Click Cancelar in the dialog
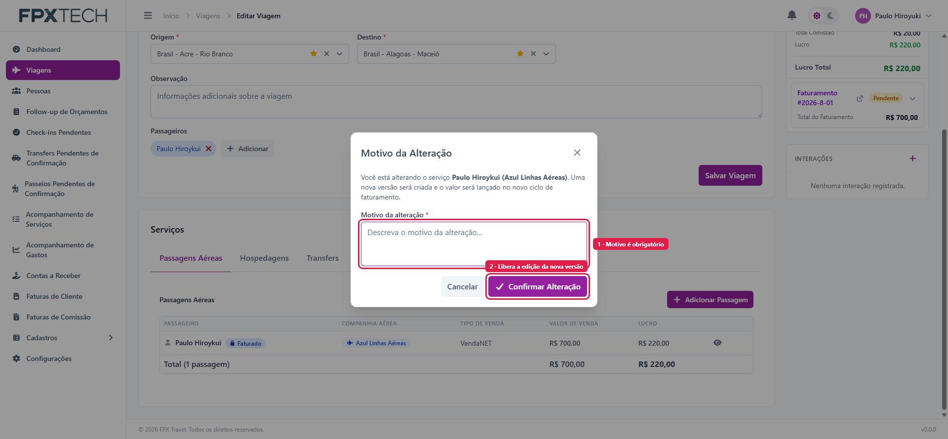This screenshot has height=439, width=948. (x=462, y=286)
